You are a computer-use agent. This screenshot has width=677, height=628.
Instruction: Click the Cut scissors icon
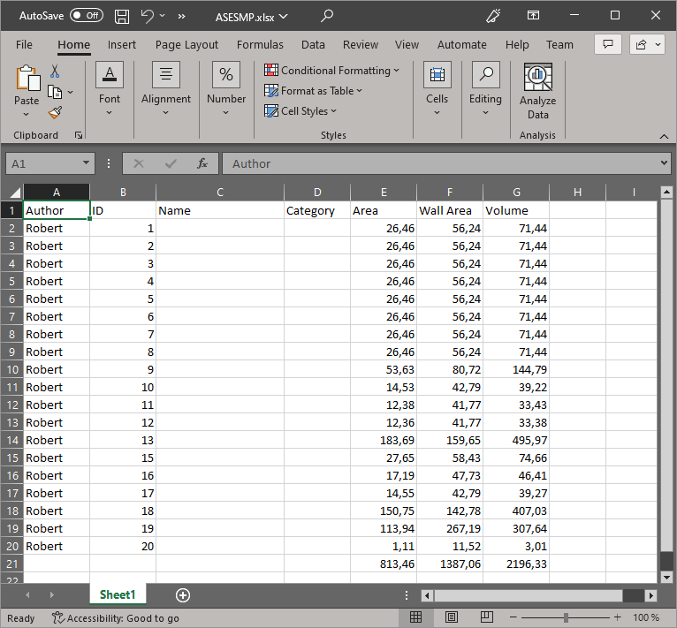[x=55, y=72]
